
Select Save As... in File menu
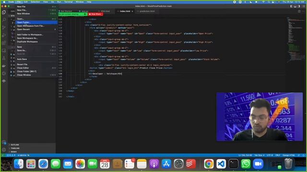(36, 51)
